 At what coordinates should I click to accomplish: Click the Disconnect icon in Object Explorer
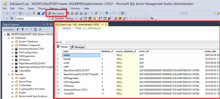(22, 30)
